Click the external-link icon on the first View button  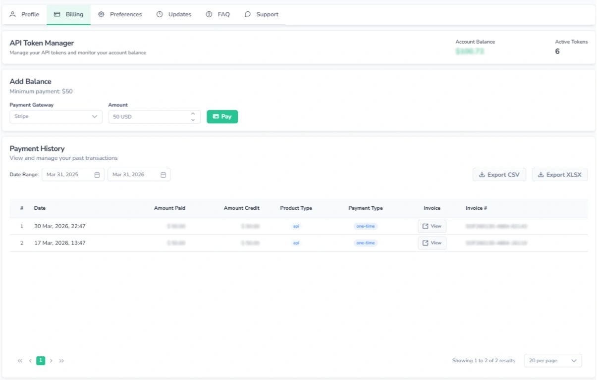tap(426, 226)
